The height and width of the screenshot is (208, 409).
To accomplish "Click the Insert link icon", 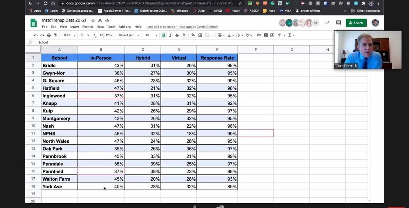I will 259,35.
